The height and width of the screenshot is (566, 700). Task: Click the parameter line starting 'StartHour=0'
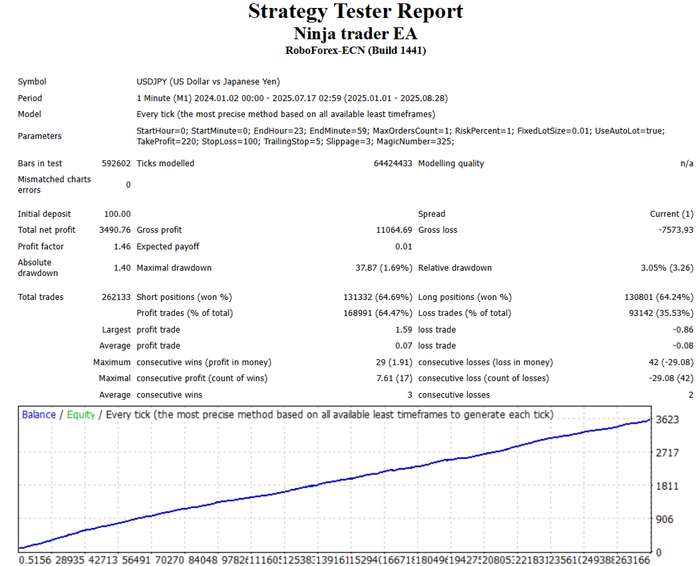401,131
